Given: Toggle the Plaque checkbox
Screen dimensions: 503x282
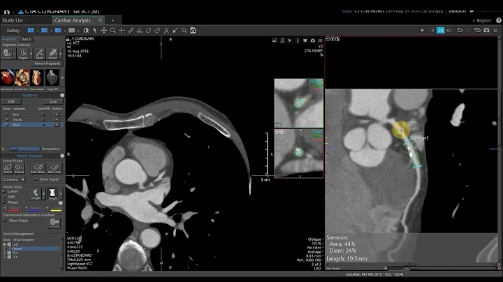Looking at the screenshot, I should pos(4,202).
